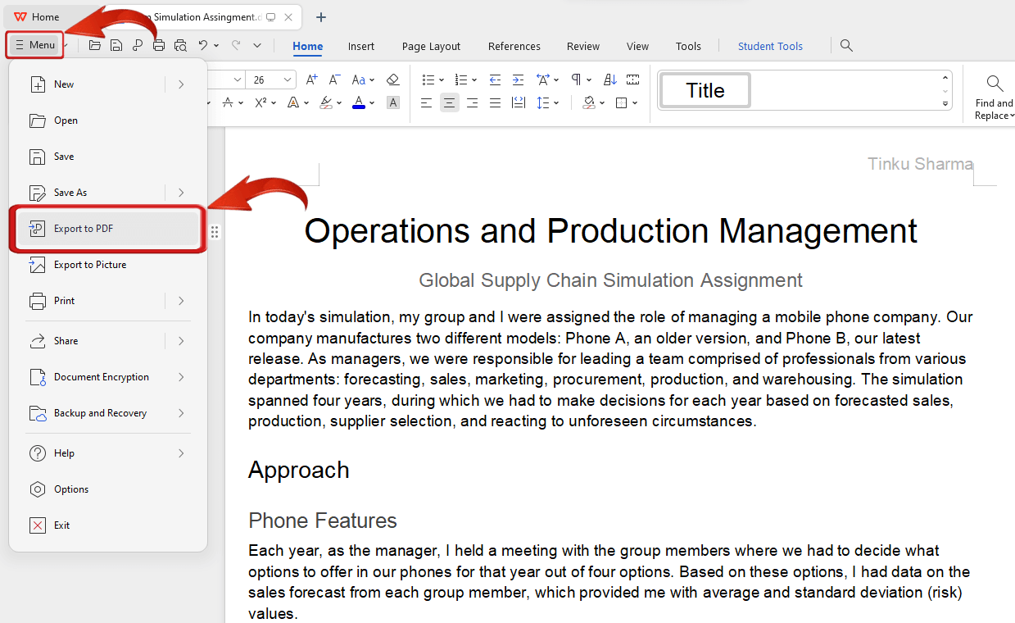This screenshot has height=623, width=1015.
Task: Choose Save from the menu
Action: click(x=108, y=157)
